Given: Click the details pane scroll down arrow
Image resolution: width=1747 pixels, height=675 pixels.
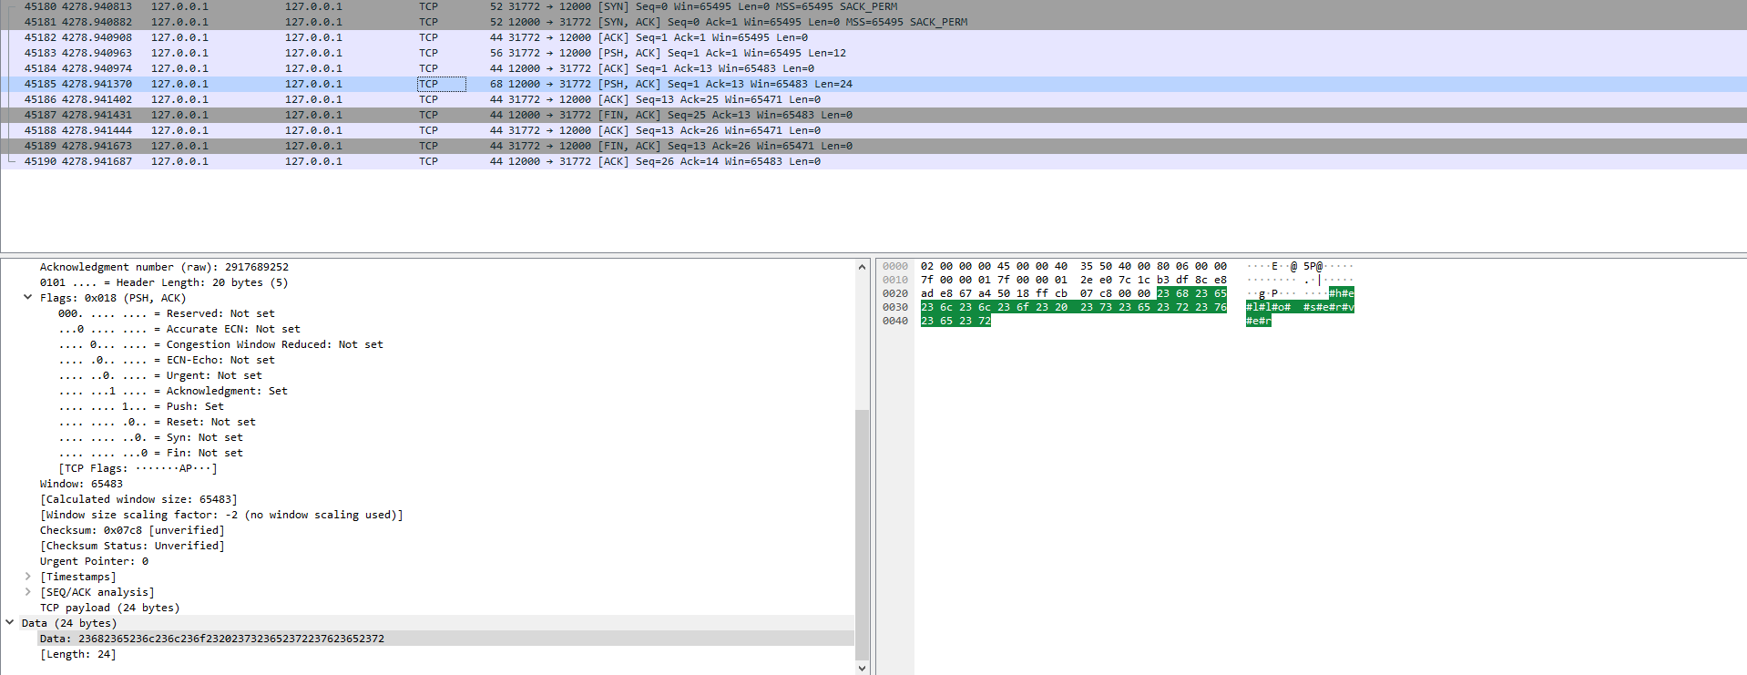Looking at the screenshot, I should coord(862,668).
